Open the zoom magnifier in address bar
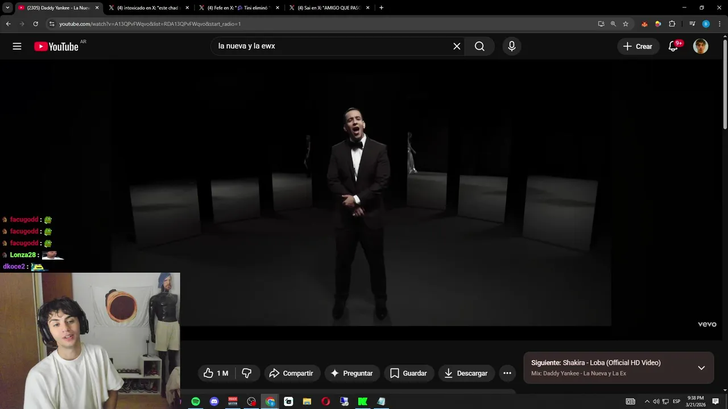The height and width of the screenshot is (409, 728). point(613,24)
